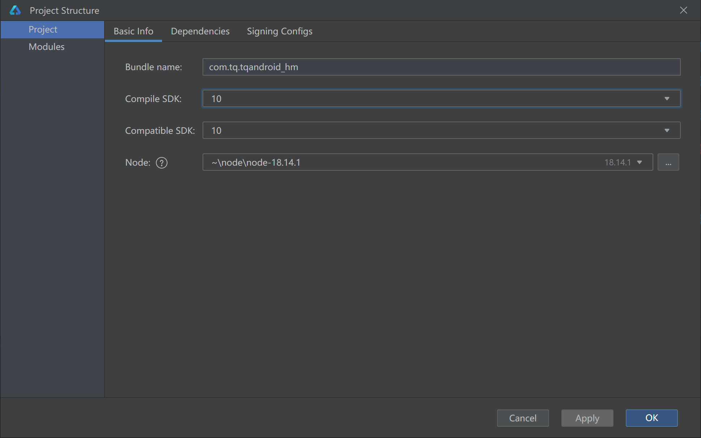The width and height of the screenshot is (701, 438).
Task: Select the Modules section in sidebar
Action: tap(46, 46)
